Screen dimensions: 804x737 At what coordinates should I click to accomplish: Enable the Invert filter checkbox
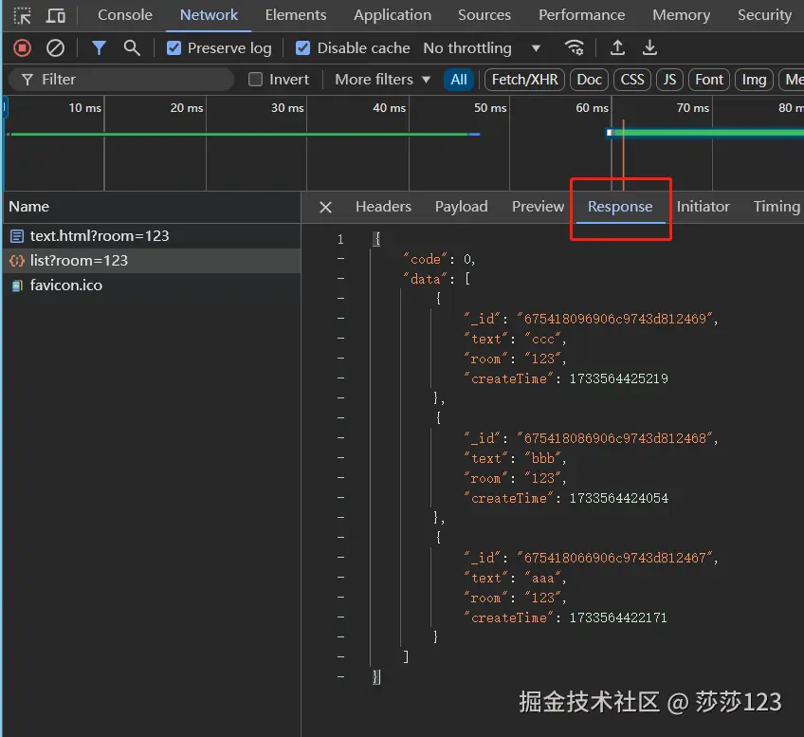click(x=255, y=80)
